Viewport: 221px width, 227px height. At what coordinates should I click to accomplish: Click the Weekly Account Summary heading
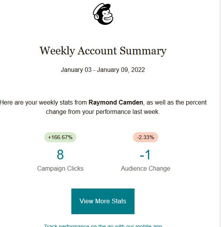point(103,51)
